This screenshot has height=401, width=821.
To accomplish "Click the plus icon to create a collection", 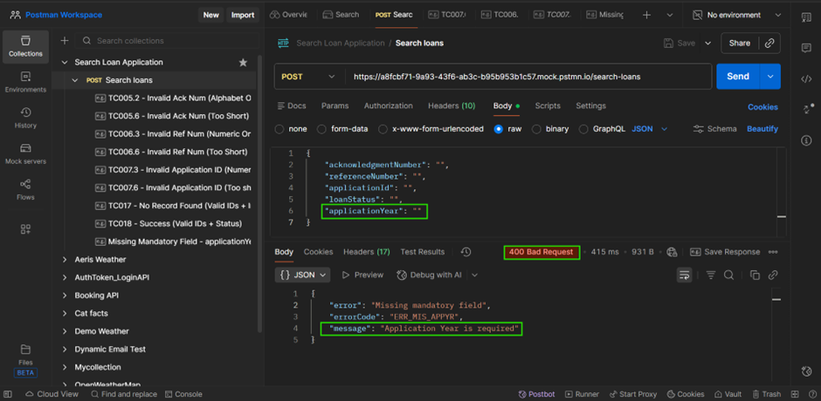I will (x=65, y=41).
